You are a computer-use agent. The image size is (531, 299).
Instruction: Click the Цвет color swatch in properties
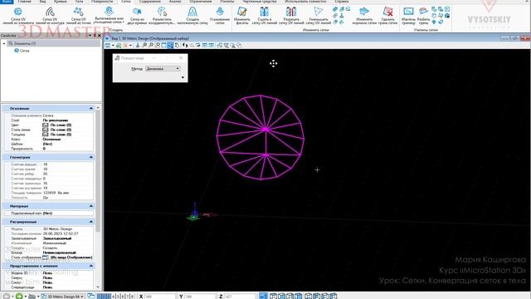click(46, 125)
